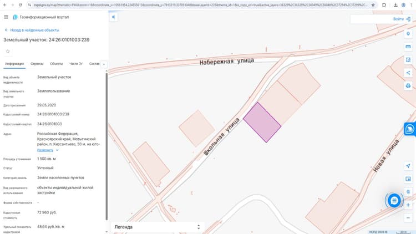The width and height of the screenshot is (416, 234).
Task: Open browser downloads
Action: [x=395, y=5]
